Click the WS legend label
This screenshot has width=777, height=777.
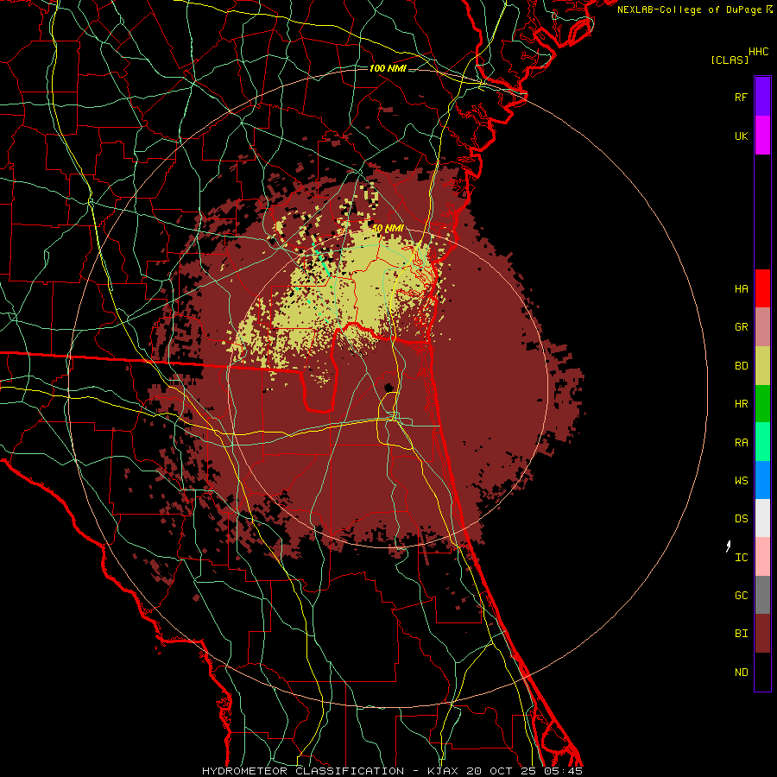tap(741, 480)
